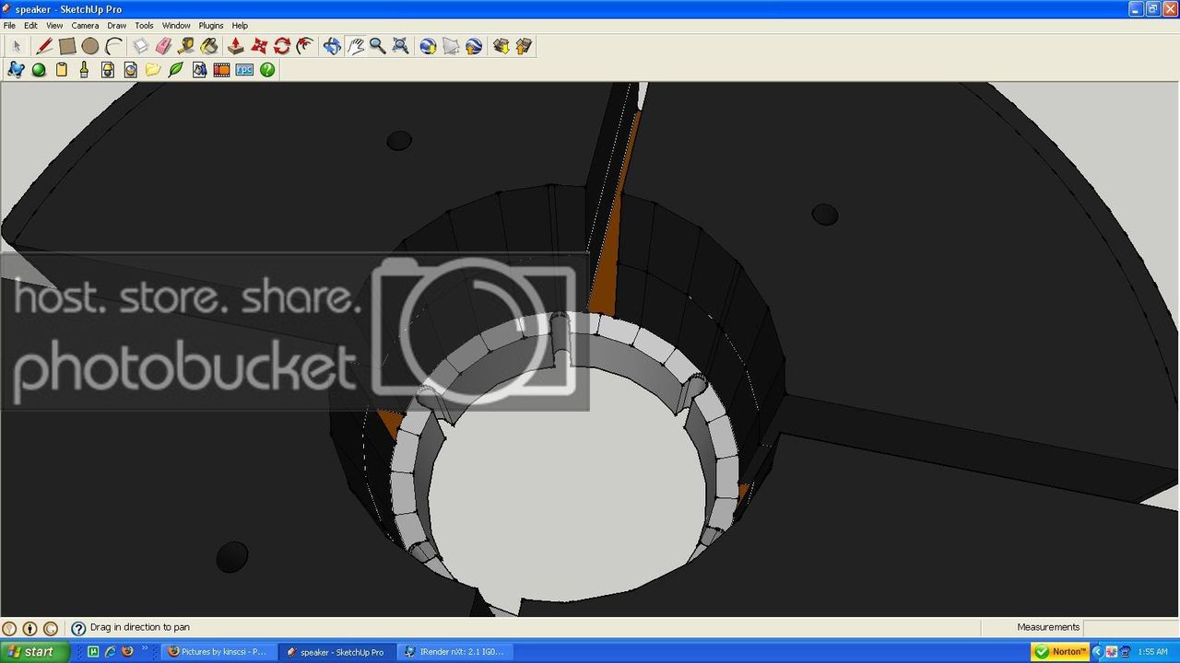Click the system clock showing 1:55 AM
Viewport: 1180px width, 663px height.
point(1153,652)
